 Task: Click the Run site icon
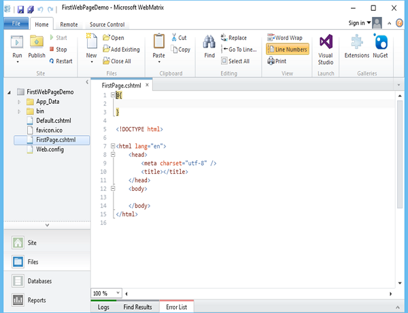tap(17, 43)
